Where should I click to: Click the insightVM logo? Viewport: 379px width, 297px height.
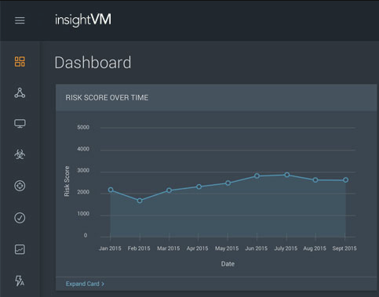click(83, 20)
